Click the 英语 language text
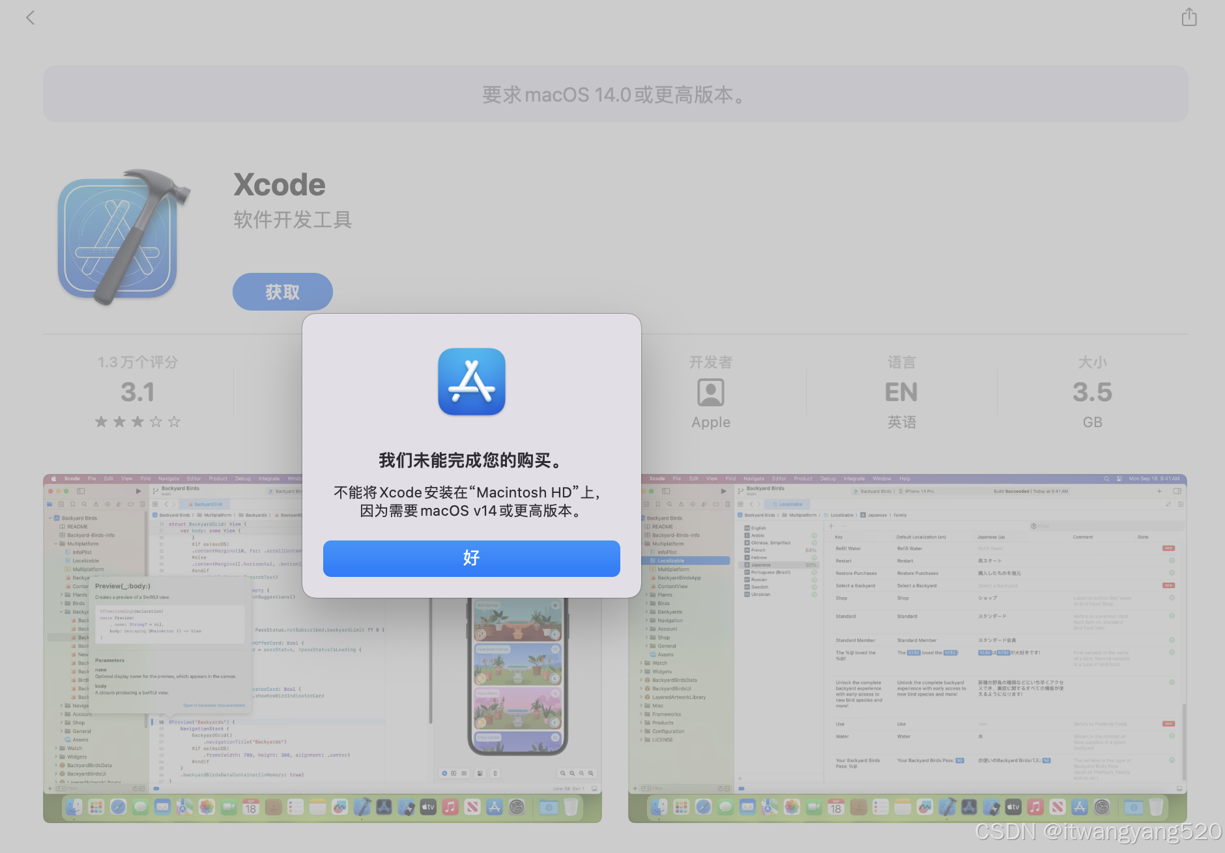Image resolution: width=1225 pixels, height=853 pixels. (x=902, y=423)
